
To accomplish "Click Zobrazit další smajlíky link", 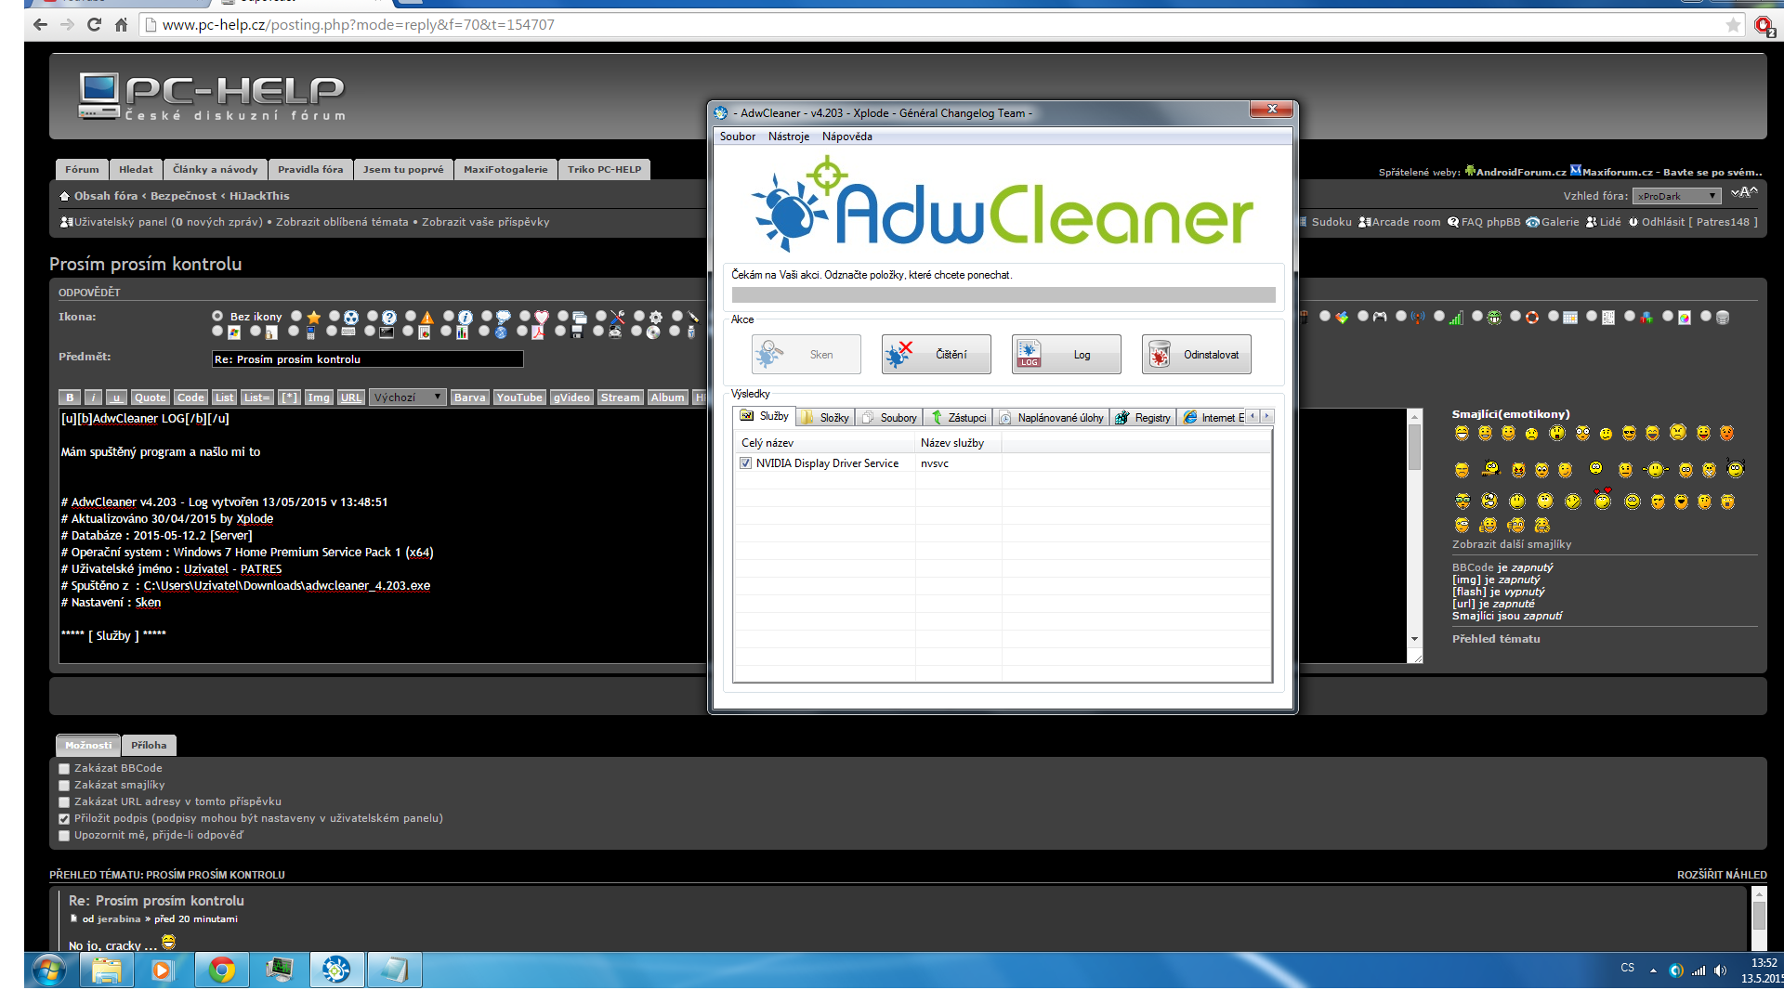I will [x=1512, y=544].
